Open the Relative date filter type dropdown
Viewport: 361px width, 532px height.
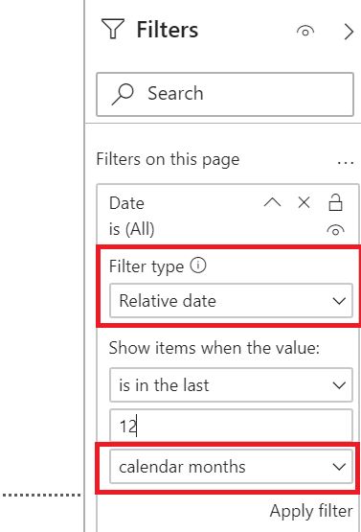coord(231,301)
